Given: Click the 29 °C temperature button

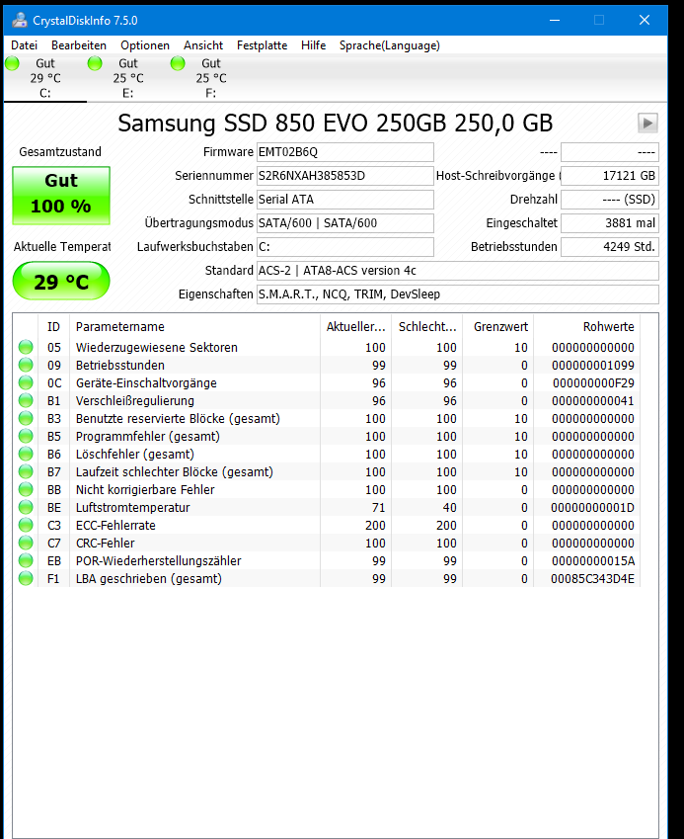Looking at the screenshot, I should coord(61,281).
